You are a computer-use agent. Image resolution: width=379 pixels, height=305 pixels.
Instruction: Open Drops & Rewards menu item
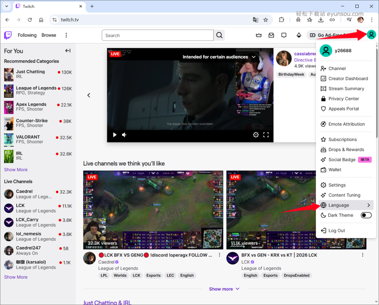[346, 150]
